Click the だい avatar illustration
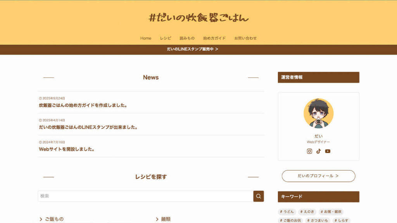 click(318, 113)
